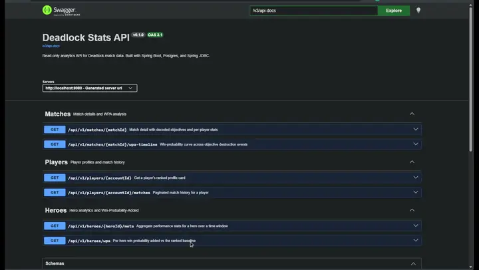Screen dimensions: 479x270
Task: Click GET badge for players/{accountId} profile
Action: pyautogui.click(x=55, y=178)
